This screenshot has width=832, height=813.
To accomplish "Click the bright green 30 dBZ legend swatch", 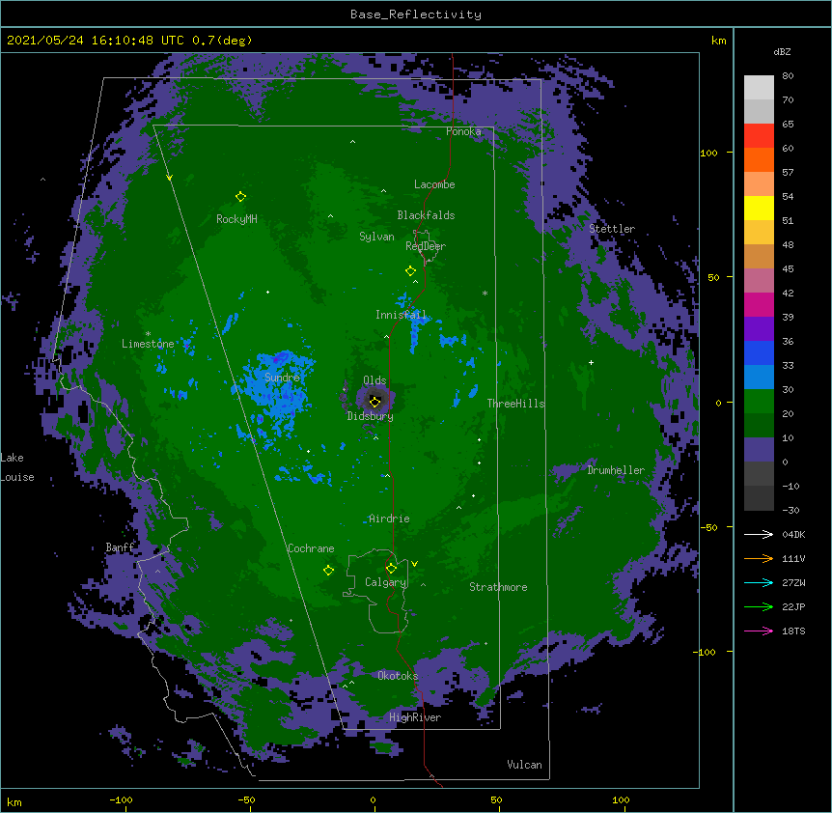I will pyautogui.click(x=759, y=402).
